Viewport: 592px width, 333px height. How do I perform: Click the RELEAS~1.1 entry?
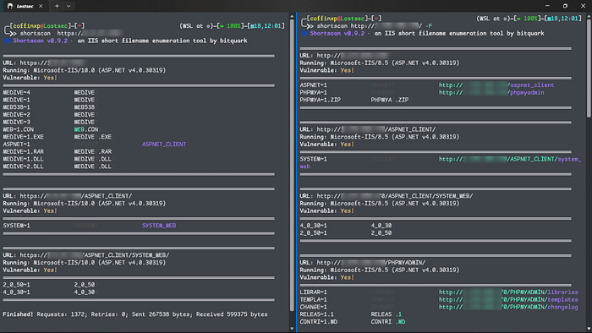[317, 314]
